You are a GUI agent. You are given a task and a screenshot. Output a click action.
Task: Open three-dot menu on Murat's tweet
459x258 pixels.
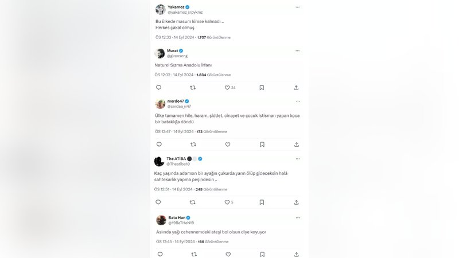pos(297,51)
